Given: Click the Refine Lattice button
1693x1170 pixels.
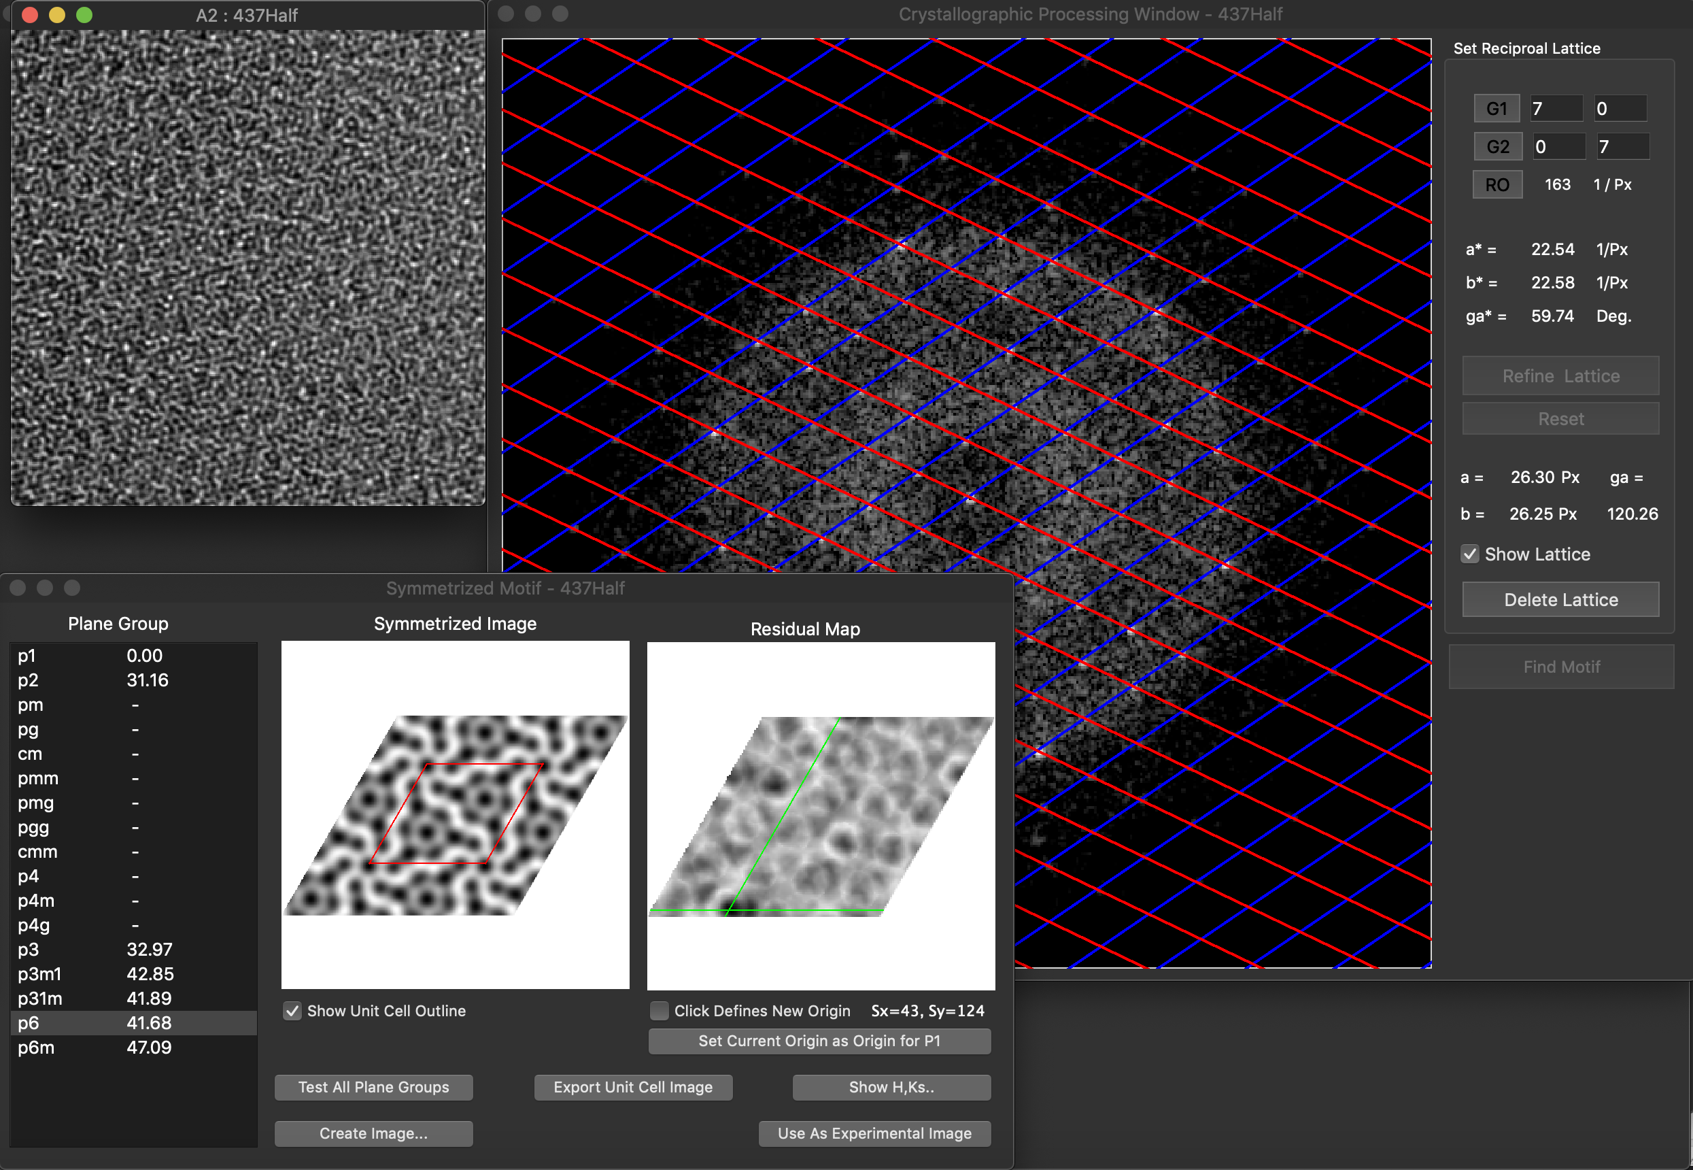Looking at the screenshot, I should tap(1560, 376).
